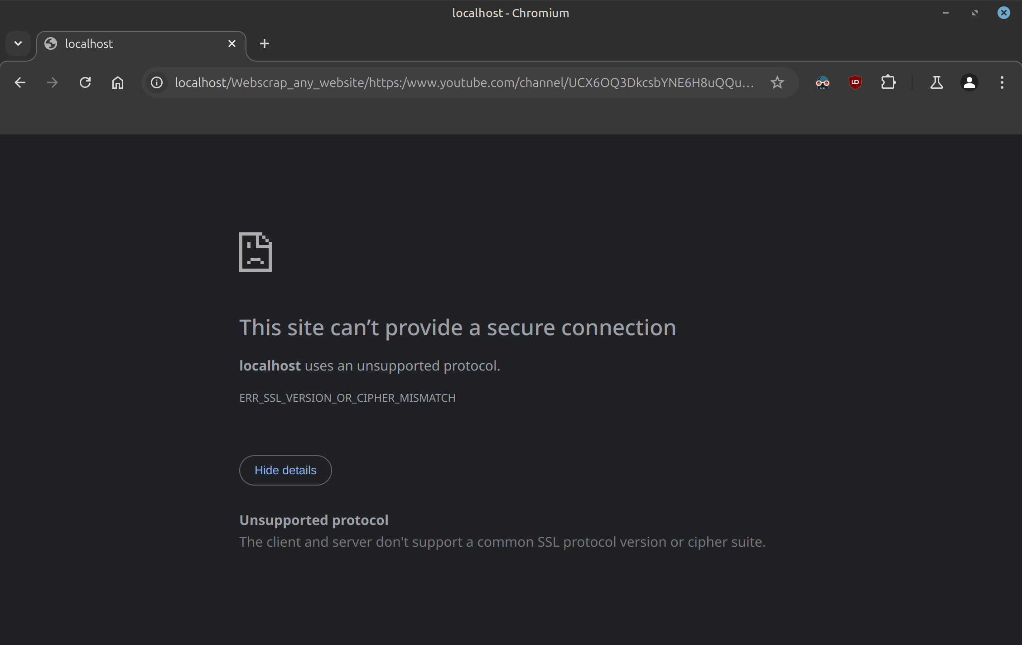Bookmark this page with the star
This screenshot has width=1022, height=645.
(x=777, y=82)
